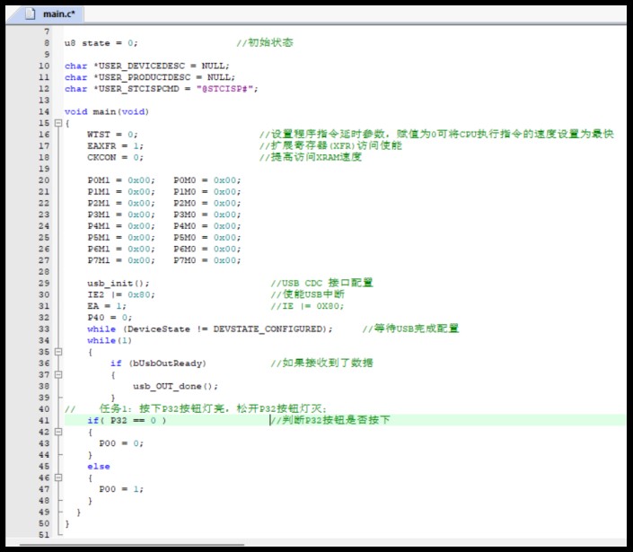Click the 'P00 = 0;' statement
This screenshot has width=633, height=552.
(x=120, y=443)
